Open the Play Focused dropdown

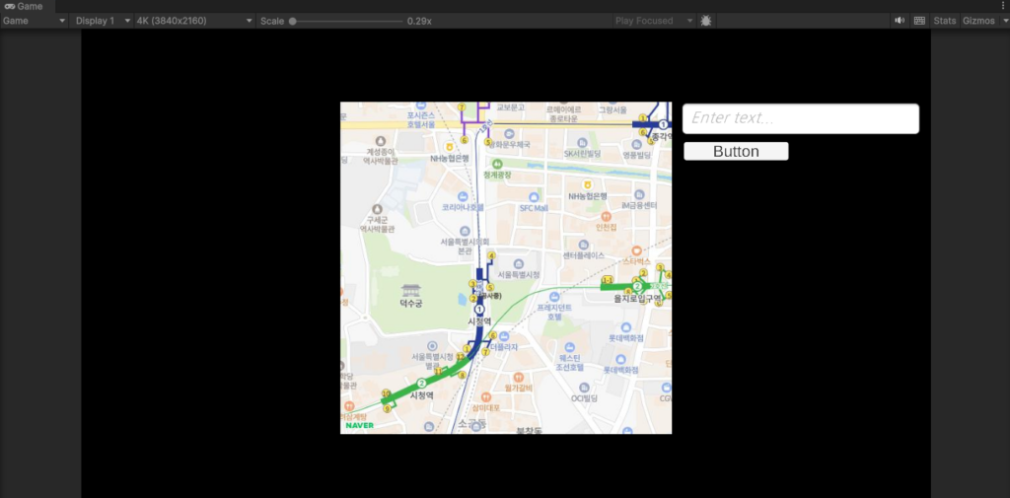654,21
